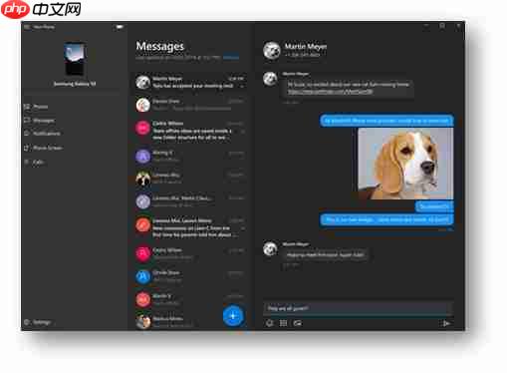Screen dimensions: 507x373
Task: Open the conversation with the blue avatar
Action: point(190,276)
